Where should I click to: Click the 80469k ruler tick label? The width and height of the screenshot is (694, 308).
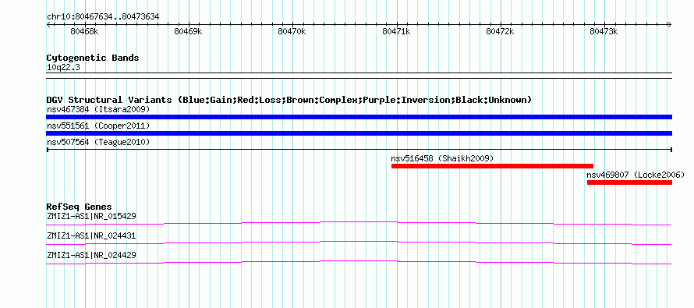[x=188, y=31]
